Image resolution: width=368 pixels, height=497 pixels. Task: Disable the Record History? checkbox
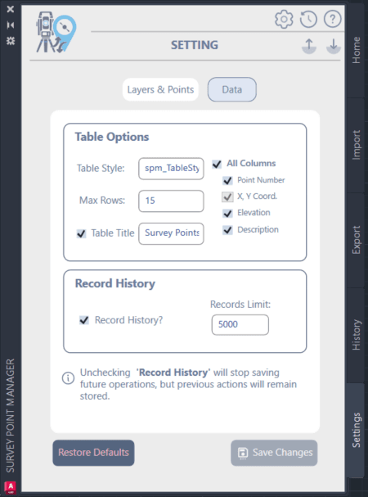84,320
